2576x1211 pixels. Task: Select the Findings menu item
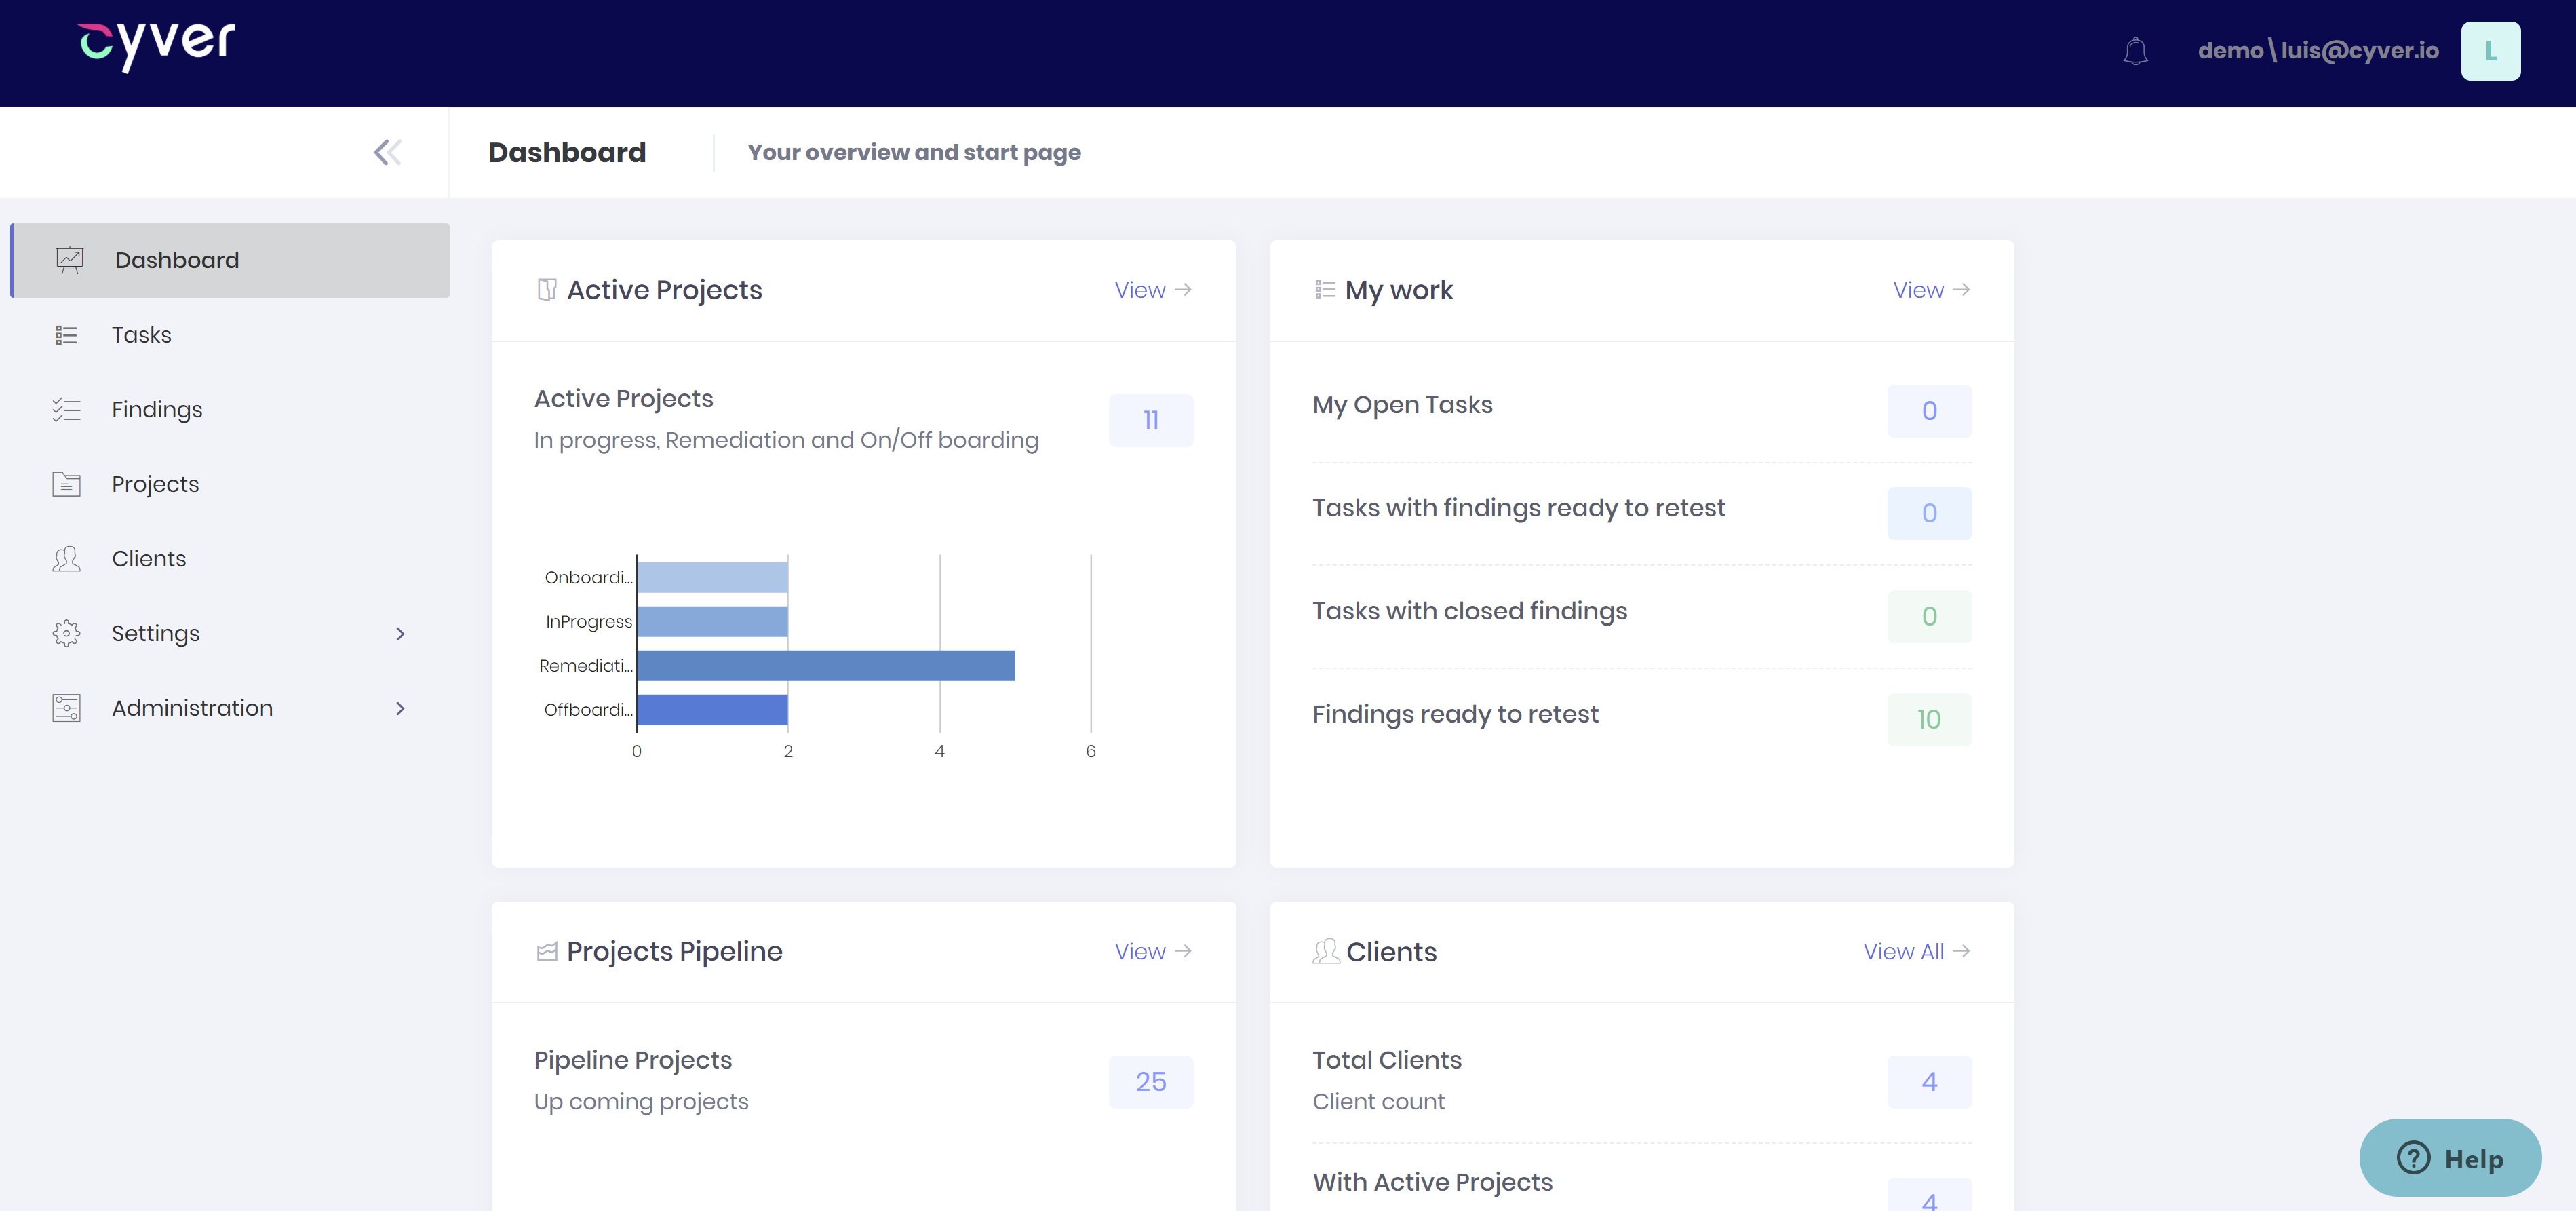pyautogui.click(x=157, y=409)
